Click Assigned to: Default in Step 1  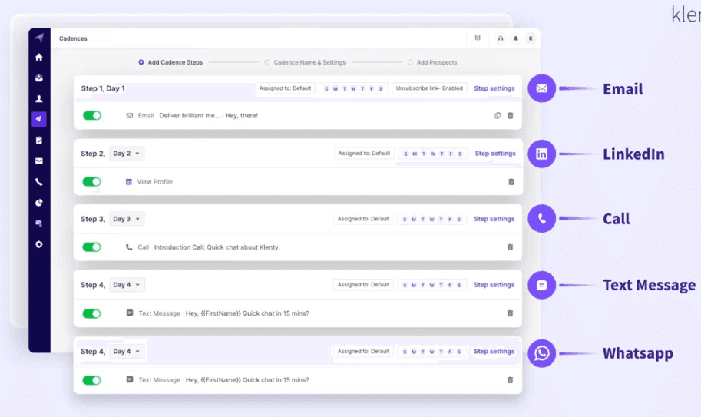(285, 88)
